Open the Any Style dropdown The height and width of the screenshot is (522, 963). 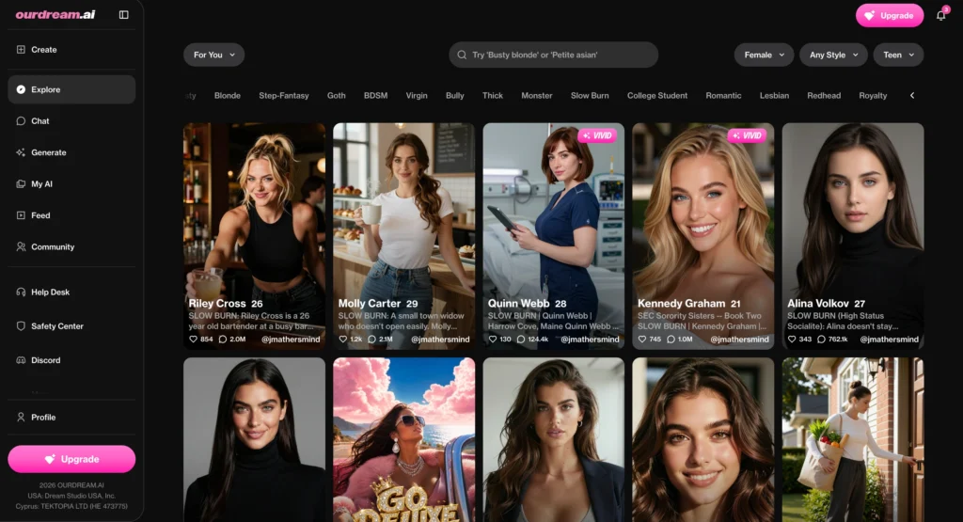(x=833, y=55)
